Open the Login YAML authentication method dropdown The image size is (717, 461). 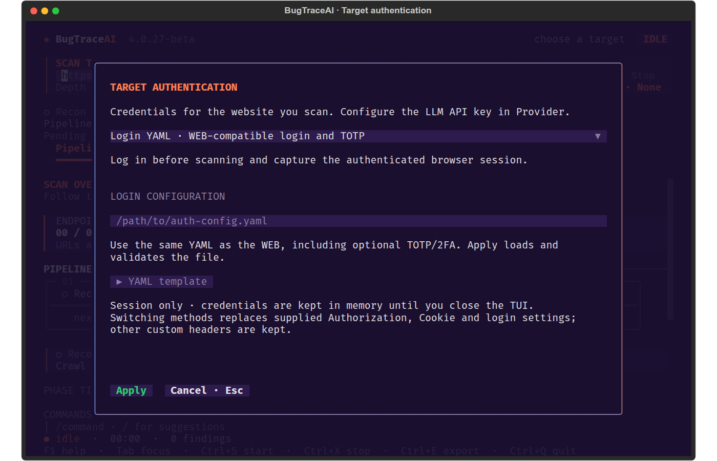358,136
